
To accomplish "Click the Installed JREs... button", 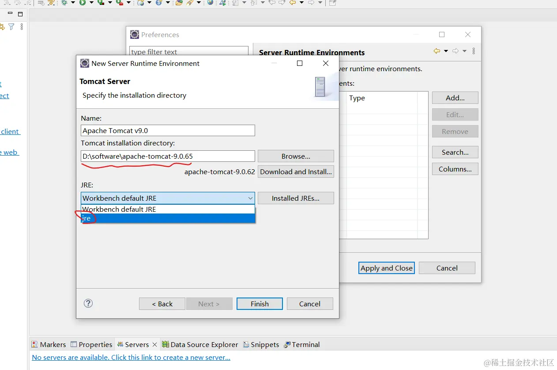I will [x=296, y=198].
